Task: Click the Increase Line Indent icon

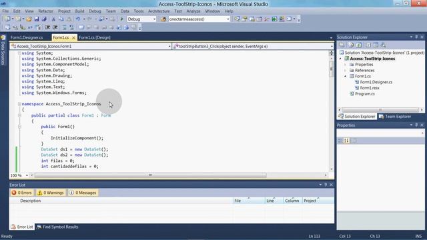Action: pyautogui.click(x=55, y=27)
